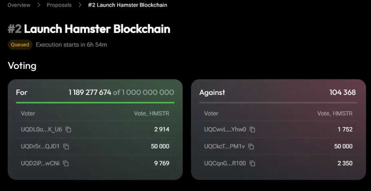The image size is (371, 191).
Task: Click the For votes green progress bar
Action: tap(95, 103)
